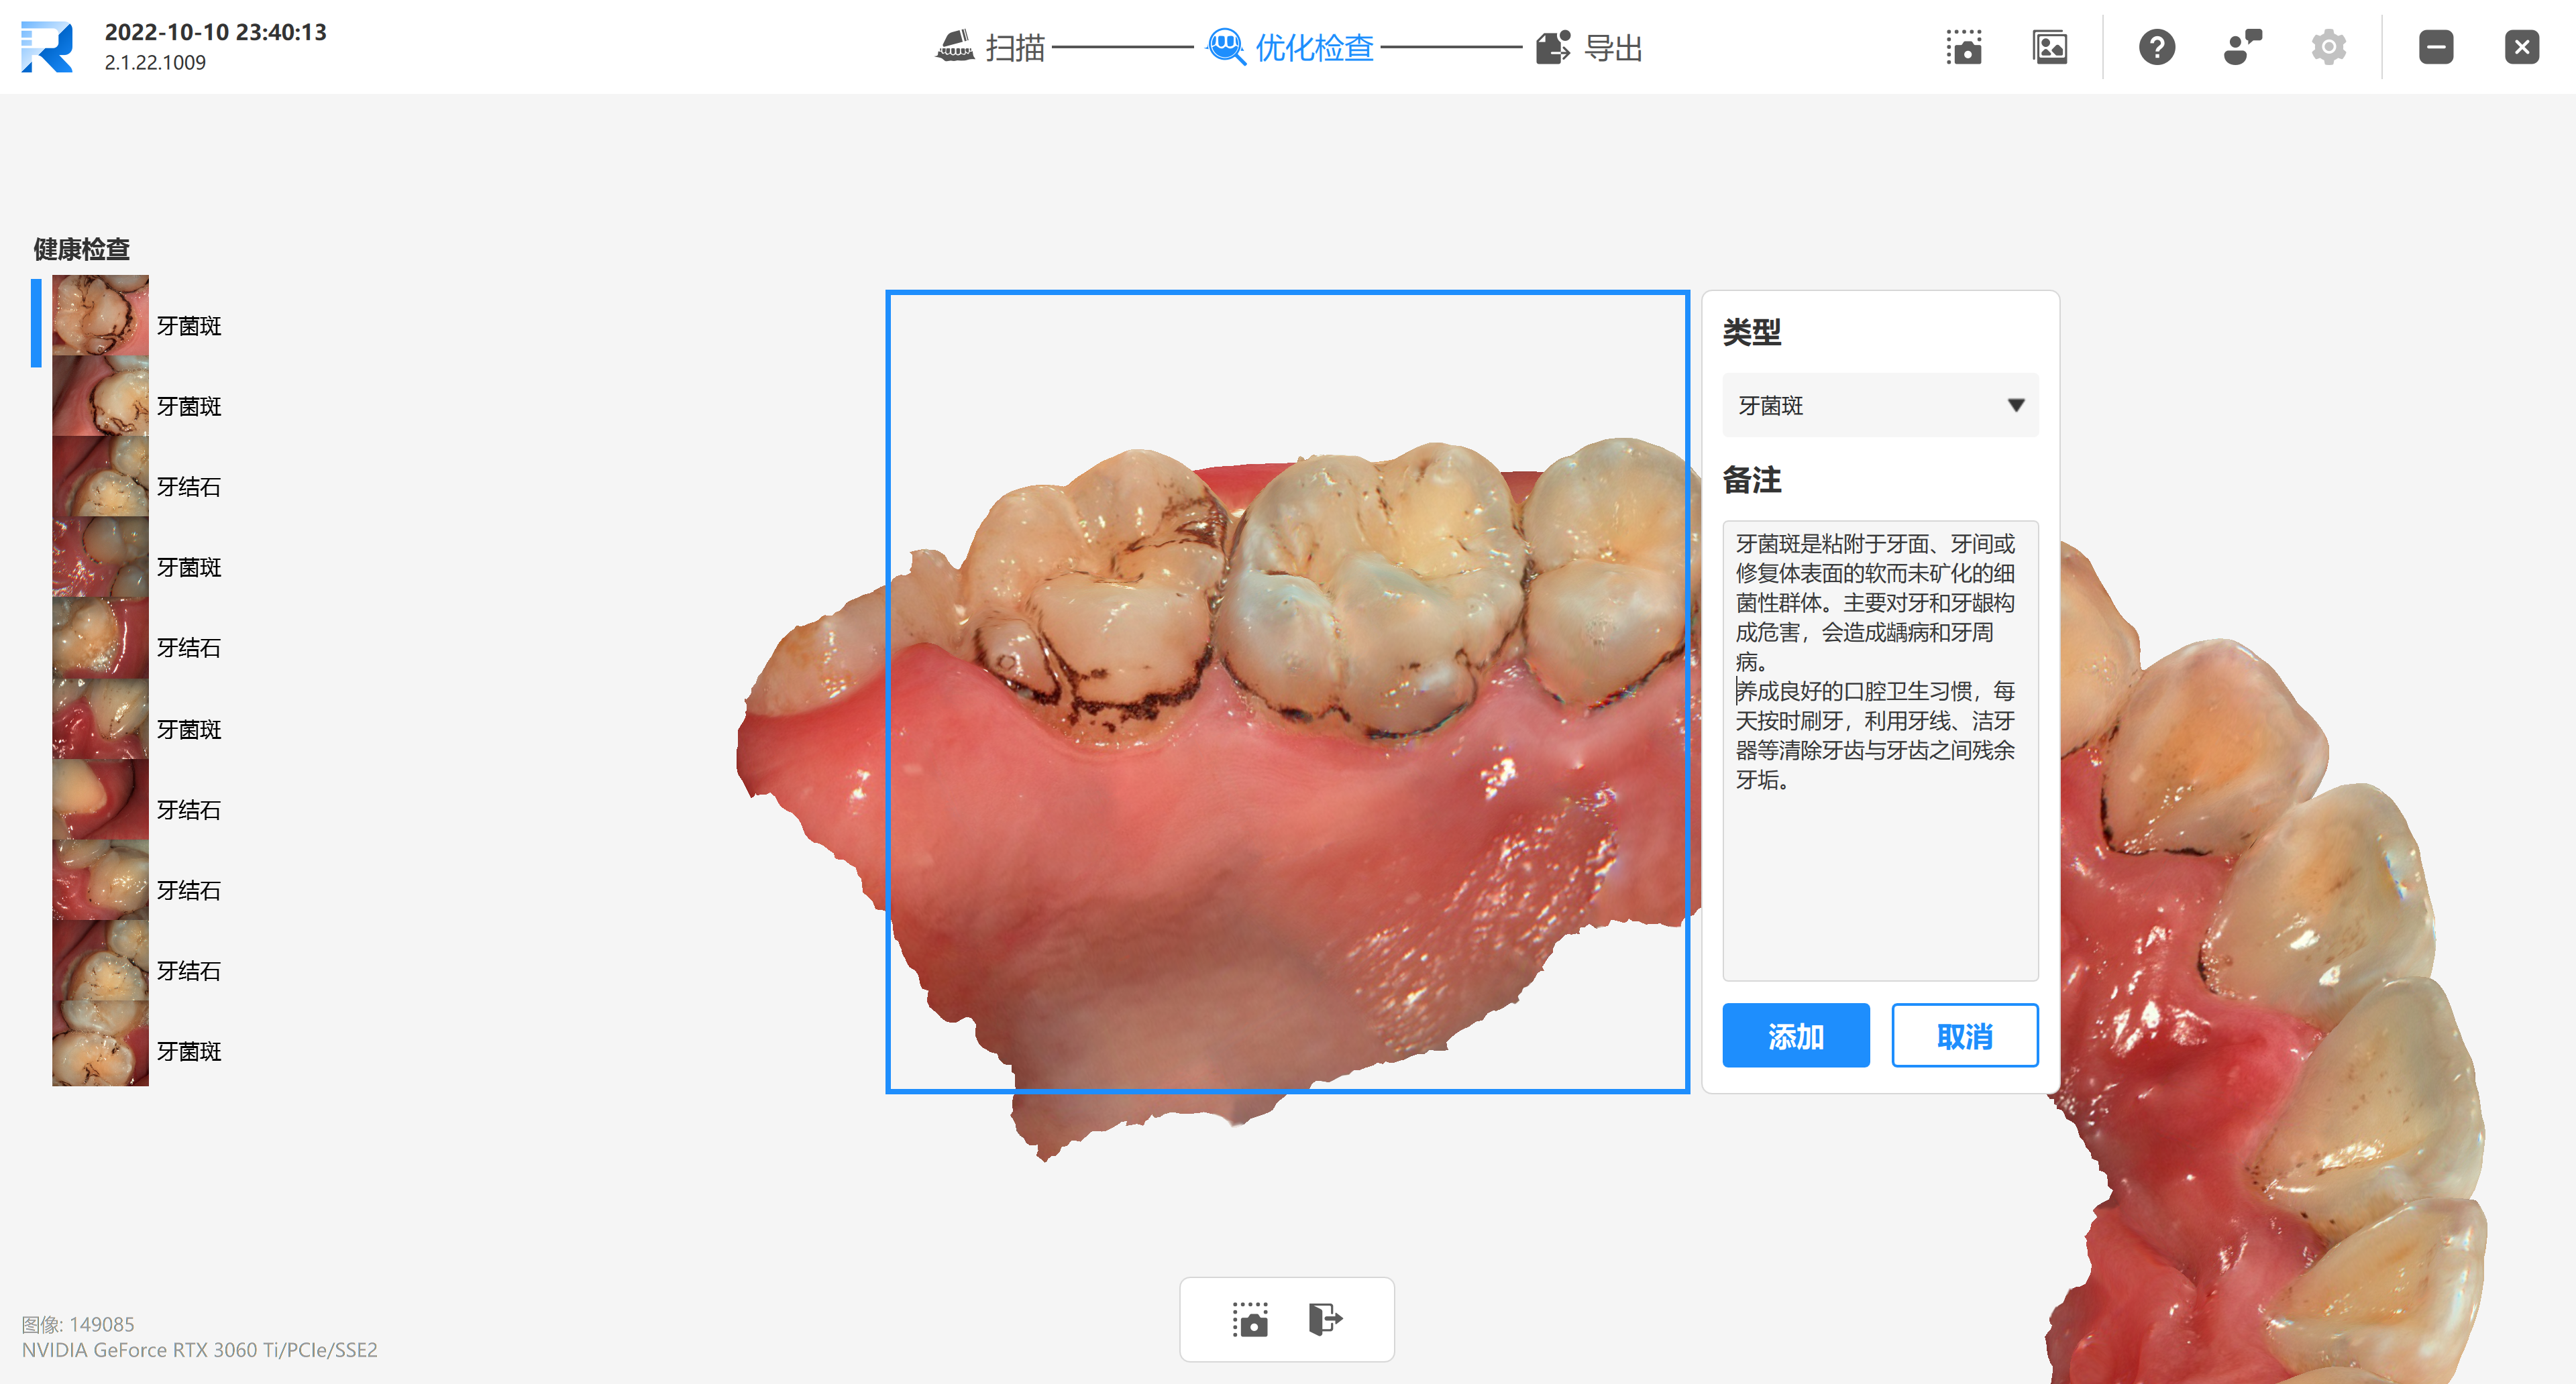Switch to the 扫描 step

click(x=1014, y=47)
